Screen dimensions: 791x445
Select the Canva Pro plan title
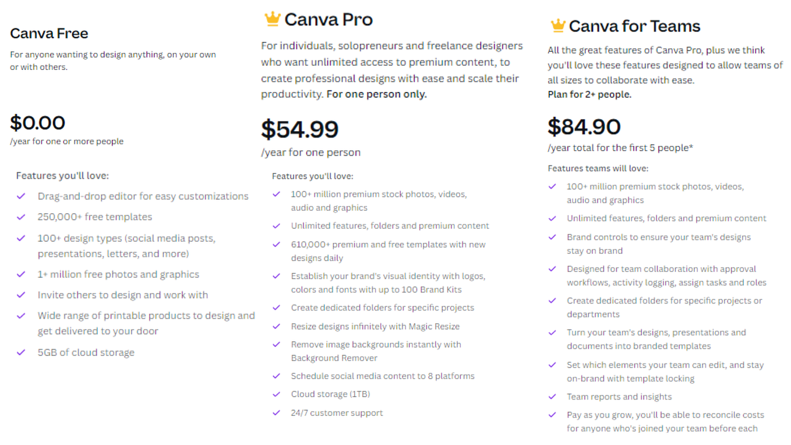coord(329,19)
